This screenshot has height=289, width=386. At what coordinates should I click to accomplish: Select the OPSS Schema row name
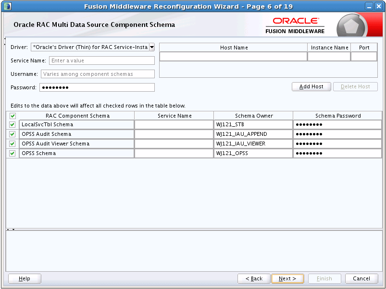tap(77, 153)
